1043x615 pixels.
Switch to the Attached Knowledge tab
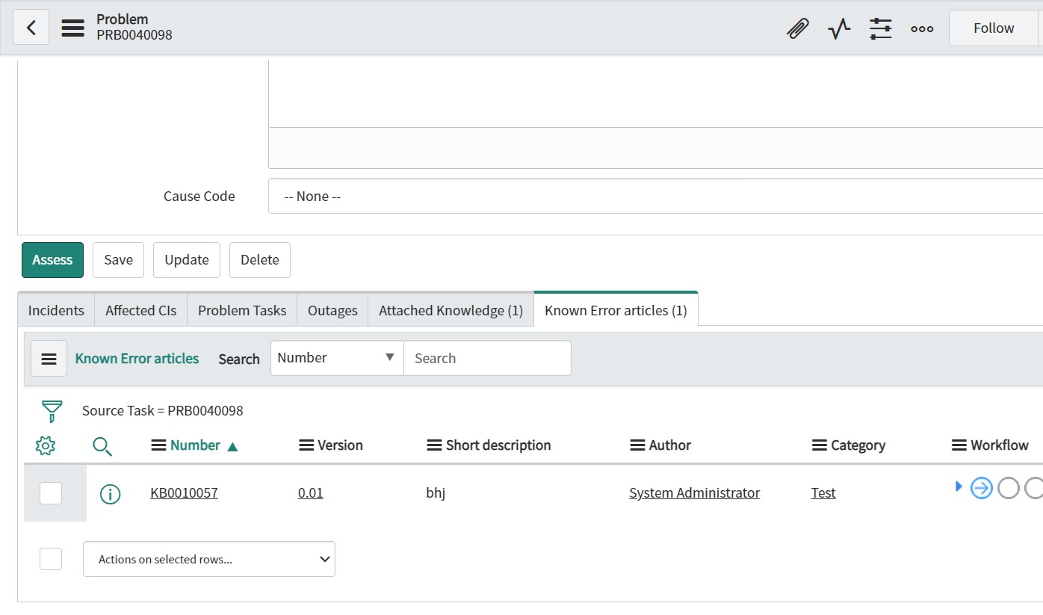451,310
